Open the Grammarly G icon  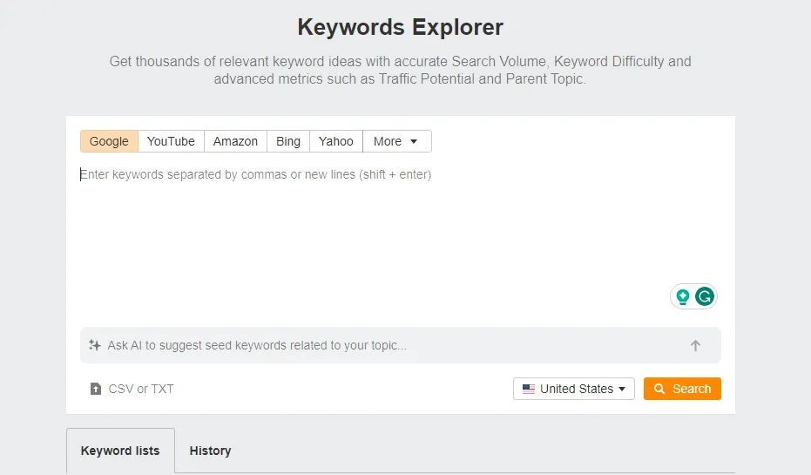(705, 296)
